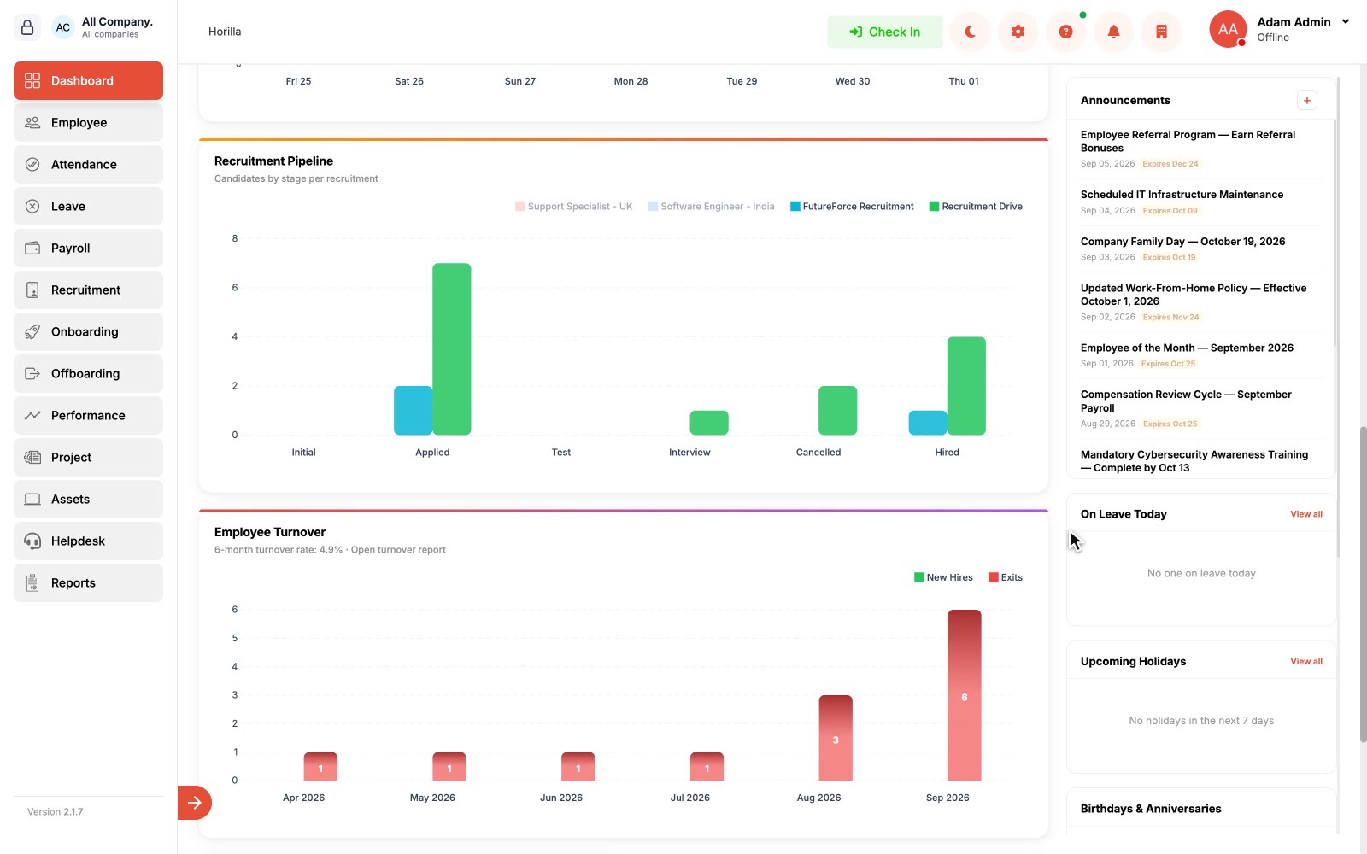This screenshot has height=854, width=1367.
Task: Add announcement with the plus icon
Action: point(1306,101)
